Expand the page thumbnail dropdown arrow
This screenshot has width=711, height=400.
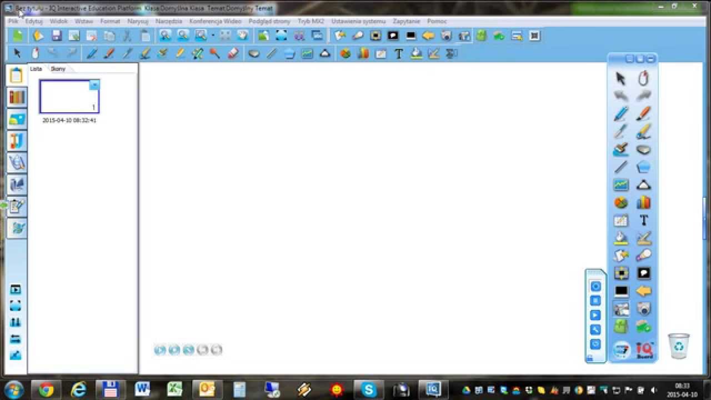click(x=94, y=85)
